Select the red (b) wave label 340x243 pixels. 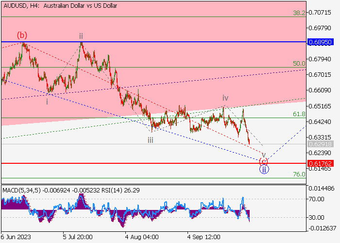tap(22, 35)
